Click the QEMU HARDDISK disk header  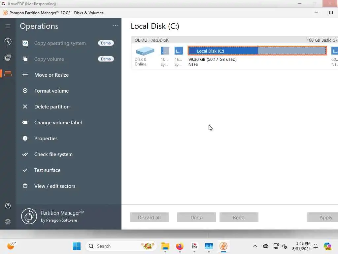(235, 40)
